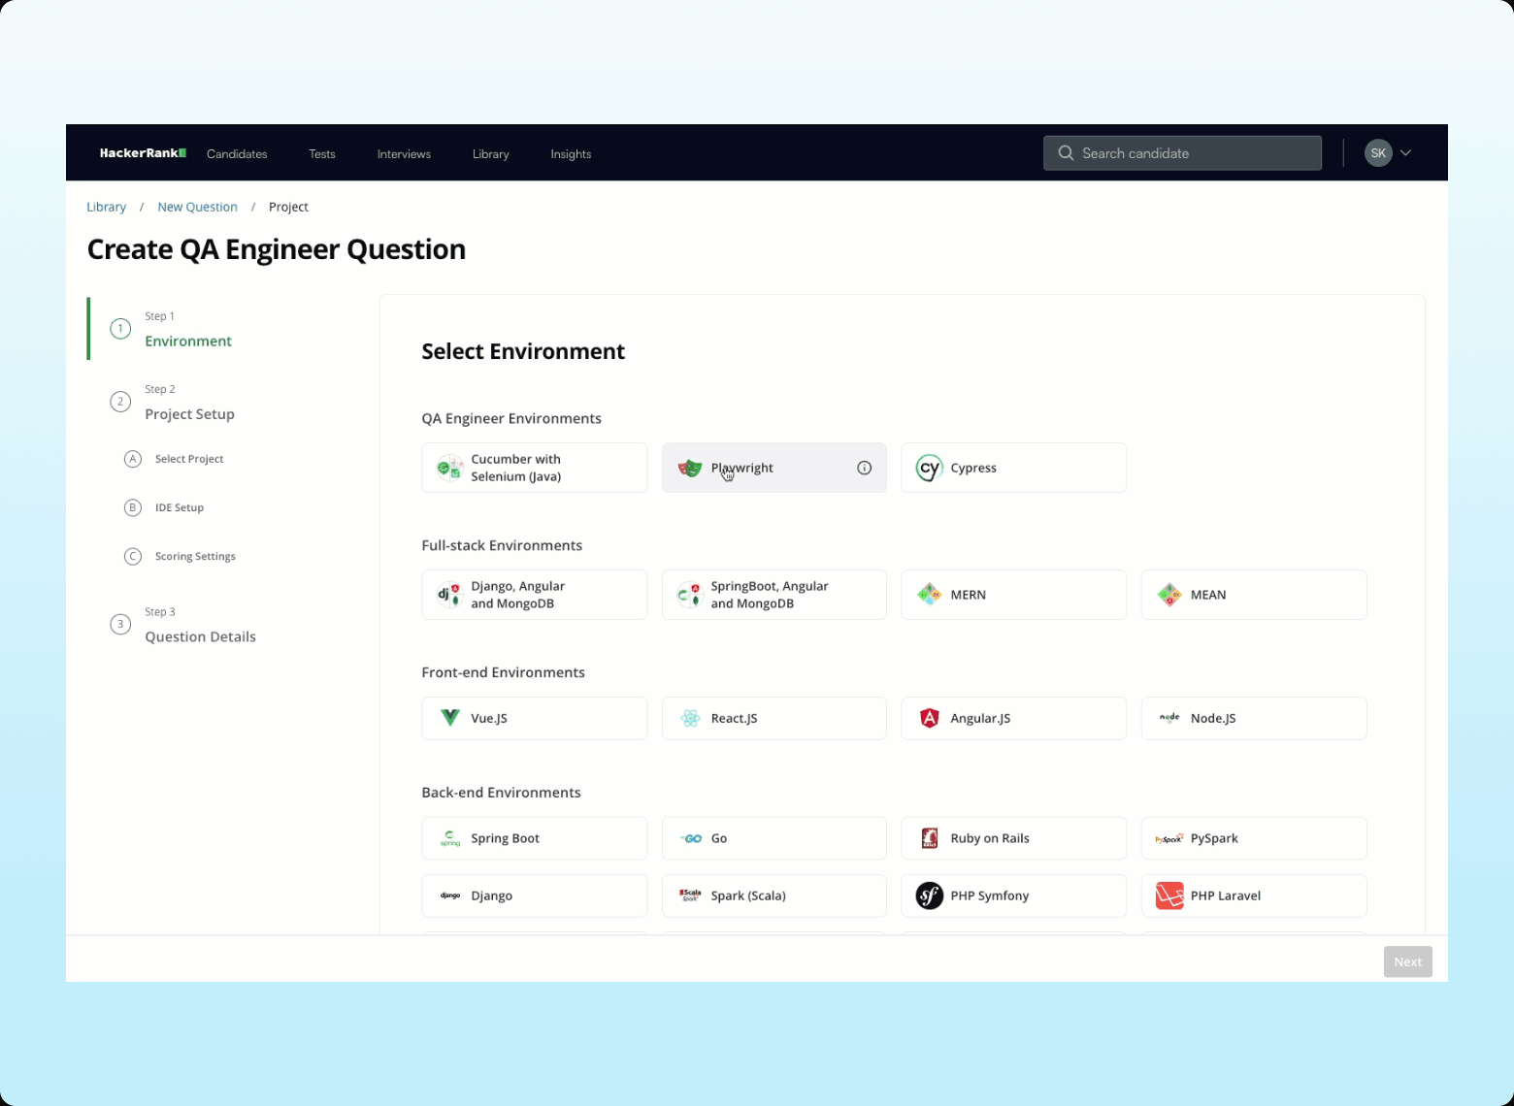Click the Angular.JS shield icon
This screenshot has width=1514, height=1106.
tap(930, 718)
